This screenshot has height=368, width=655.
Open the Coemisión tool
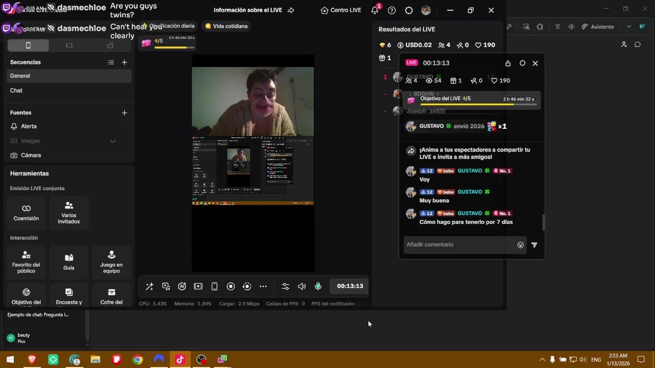(x=26, y=213)
